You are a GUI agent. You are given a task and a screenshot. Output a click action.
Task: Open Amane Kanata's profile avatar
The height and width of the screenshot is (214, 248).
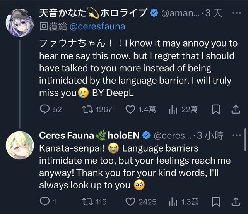pos(19,22)
